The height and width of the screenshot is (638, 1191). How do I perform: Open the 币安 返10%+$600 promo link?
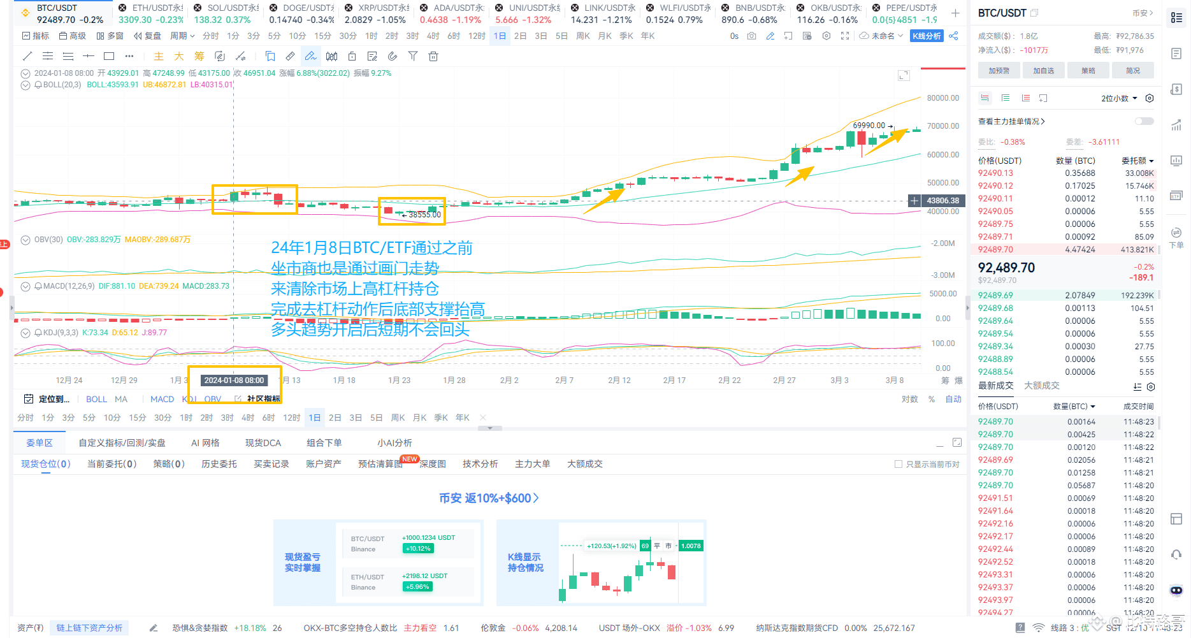pos(489,498)
